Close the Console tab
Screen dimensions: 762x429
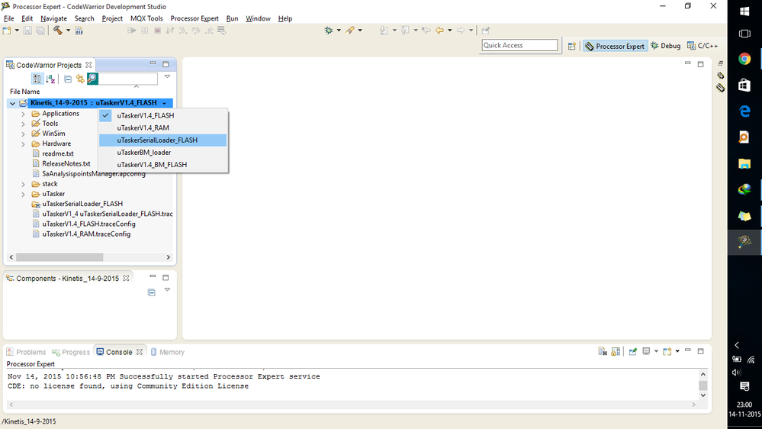click(x=140, y=352)
